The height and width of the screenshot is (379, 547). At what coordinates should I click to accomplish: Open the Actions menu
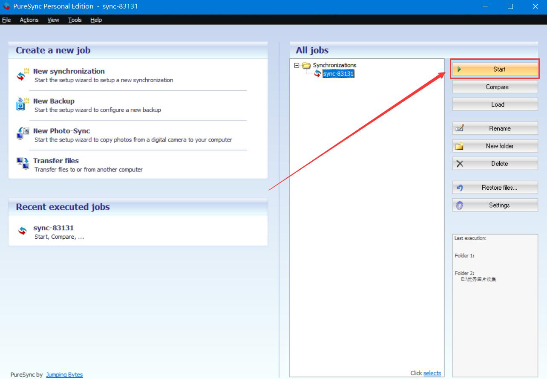(29, 20)
